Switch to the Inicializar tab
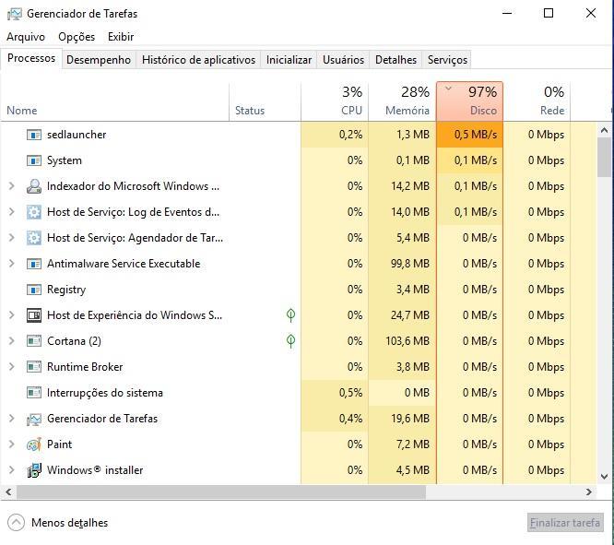This screenshot has height=545, width=614. pos(289,60)
